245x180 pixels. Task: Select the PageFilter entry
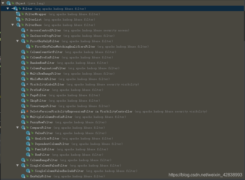point(65,95)
